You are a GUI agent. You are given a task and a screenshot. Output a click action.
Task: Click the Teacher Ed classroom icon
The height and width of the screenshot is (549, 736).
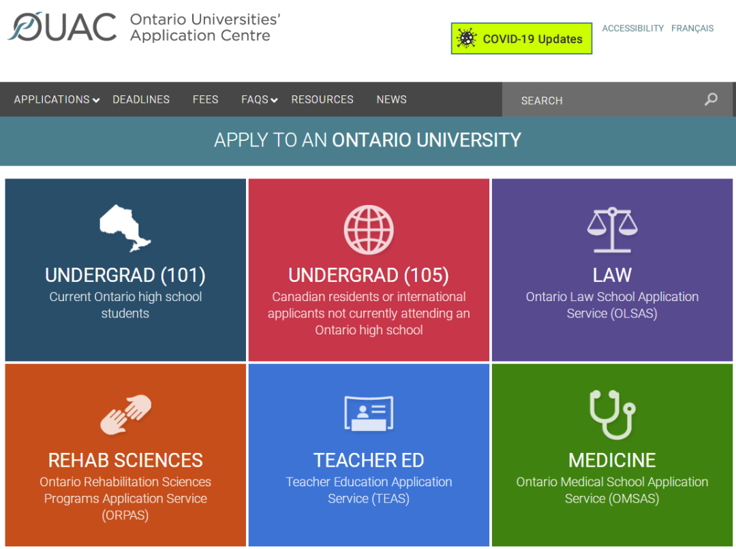tap(369, 413)
